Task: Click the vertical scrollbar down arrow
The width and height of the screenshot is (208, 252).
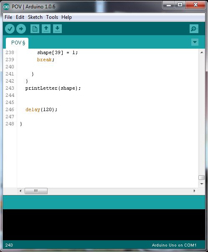Action: (202, 184)
